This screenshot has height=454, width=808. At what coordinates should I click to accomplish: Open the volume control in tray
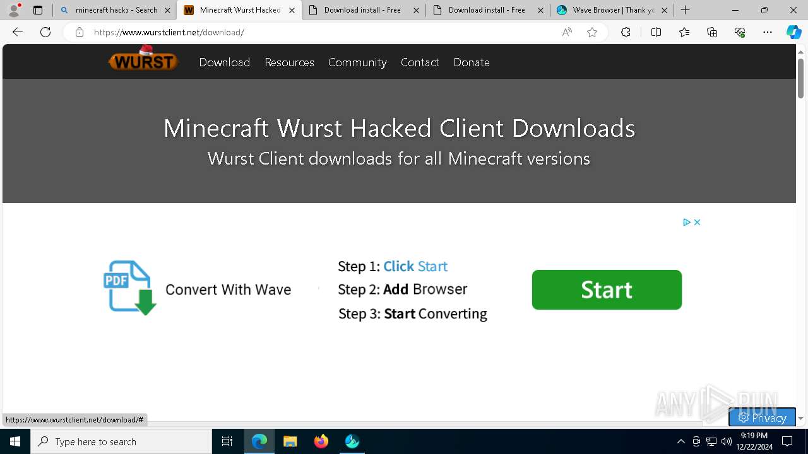[x=727, y=441]
